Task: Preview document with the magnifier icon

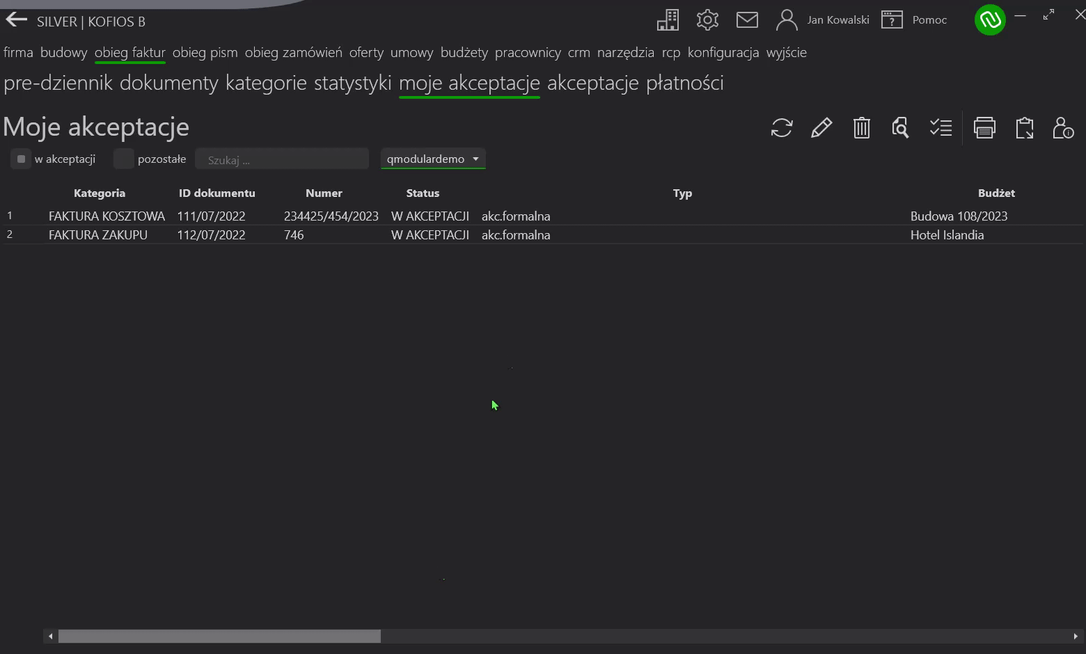Action: tap(900, 128)
